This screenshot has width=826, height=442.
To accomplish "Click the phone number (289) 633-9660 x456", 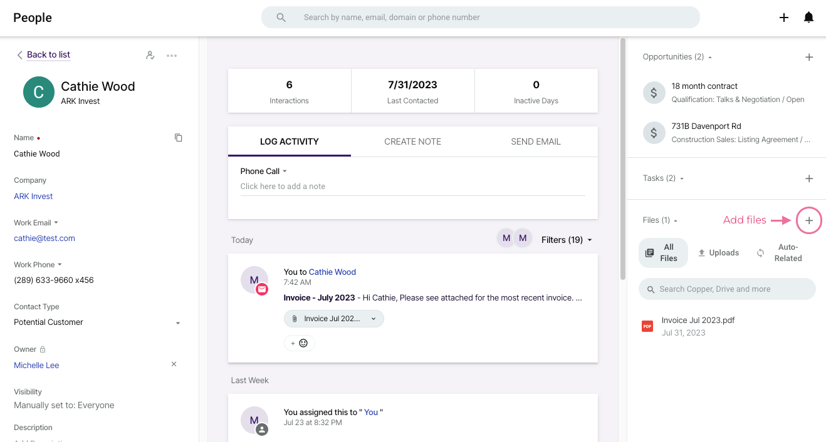I will click(54, 280).
